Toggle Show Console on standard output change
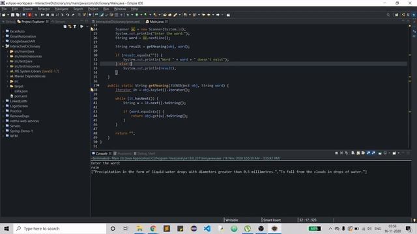 coord(368,153)
